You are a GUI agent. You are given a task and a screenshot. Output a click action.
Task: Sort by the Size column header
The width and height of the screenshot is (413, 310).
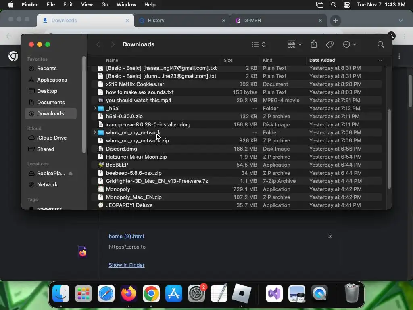228,61
